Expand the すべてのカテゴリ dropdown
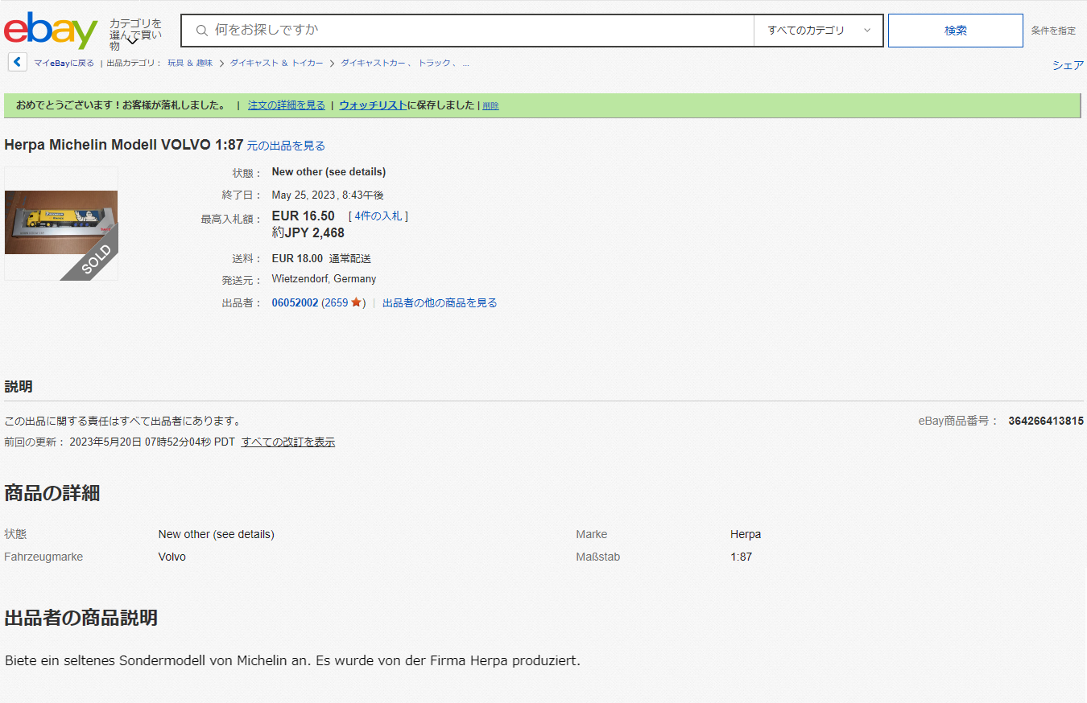Screen dimensions: 1087x703 pos(818,31)
